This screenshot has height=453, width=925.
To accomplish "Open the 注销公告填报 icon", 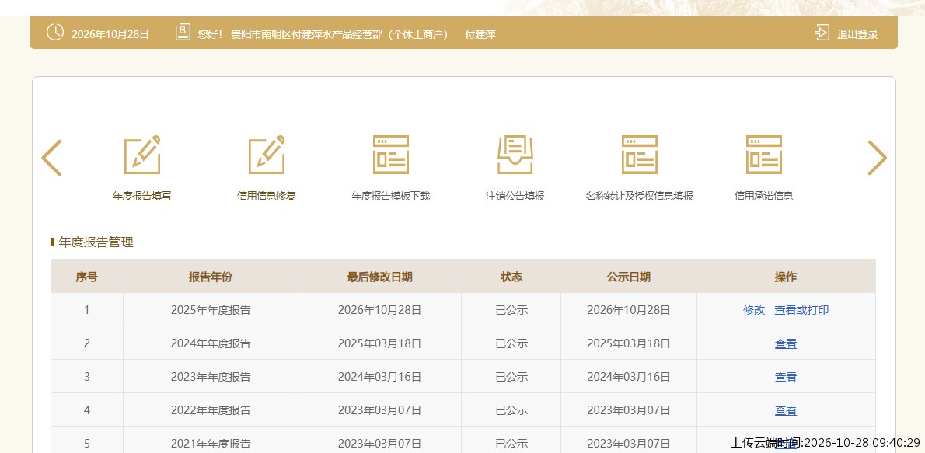I will (x=515, y=155).
